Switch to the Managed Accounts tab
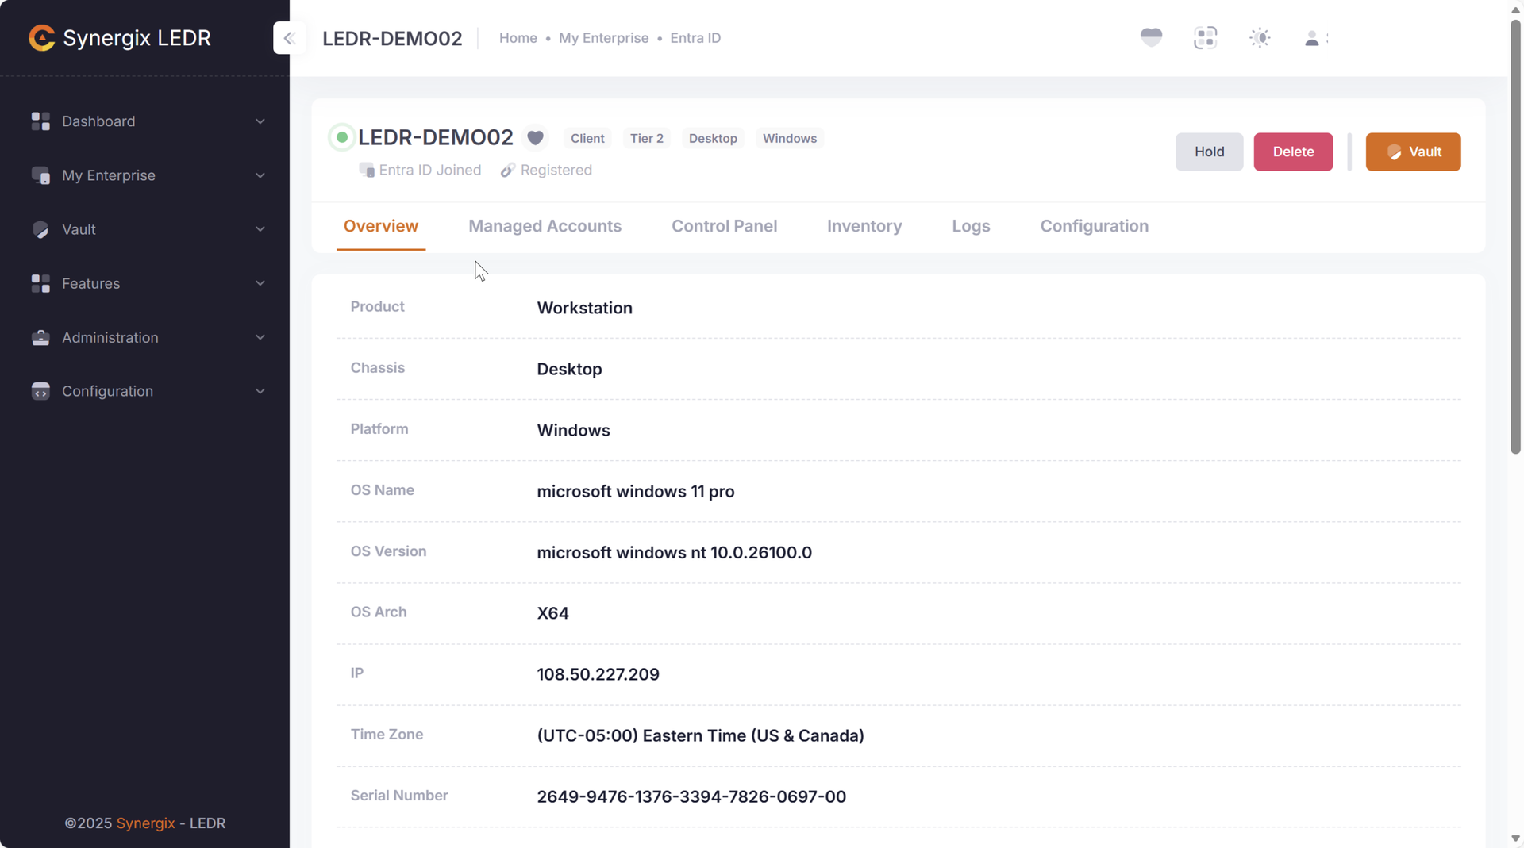Viewport: 1524px width, 848px height. click(x=545, y=226)
